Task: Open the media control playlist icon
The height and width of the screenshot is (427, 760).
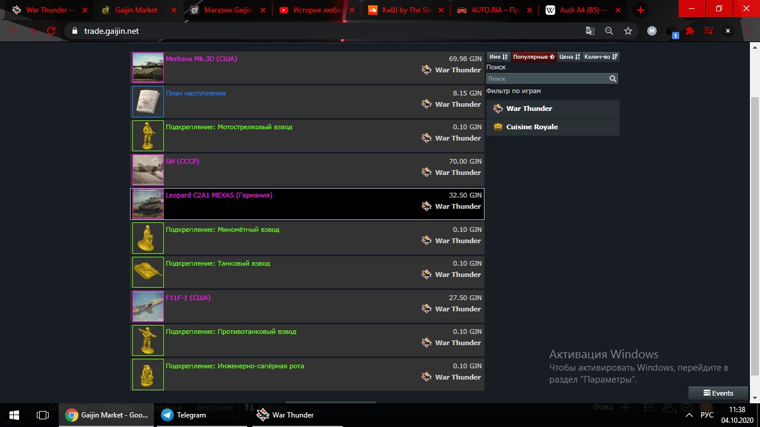Action: coord(709,31)
